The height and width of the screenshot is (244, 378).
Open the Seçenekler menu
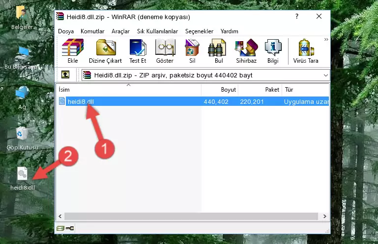[199, 31]
